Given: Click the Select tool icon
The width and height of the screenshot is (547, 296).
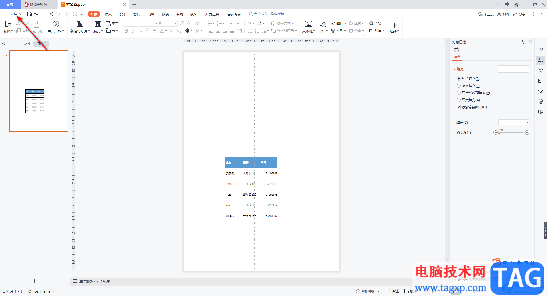Looking at the screenshot, I should tap(394, 24).
